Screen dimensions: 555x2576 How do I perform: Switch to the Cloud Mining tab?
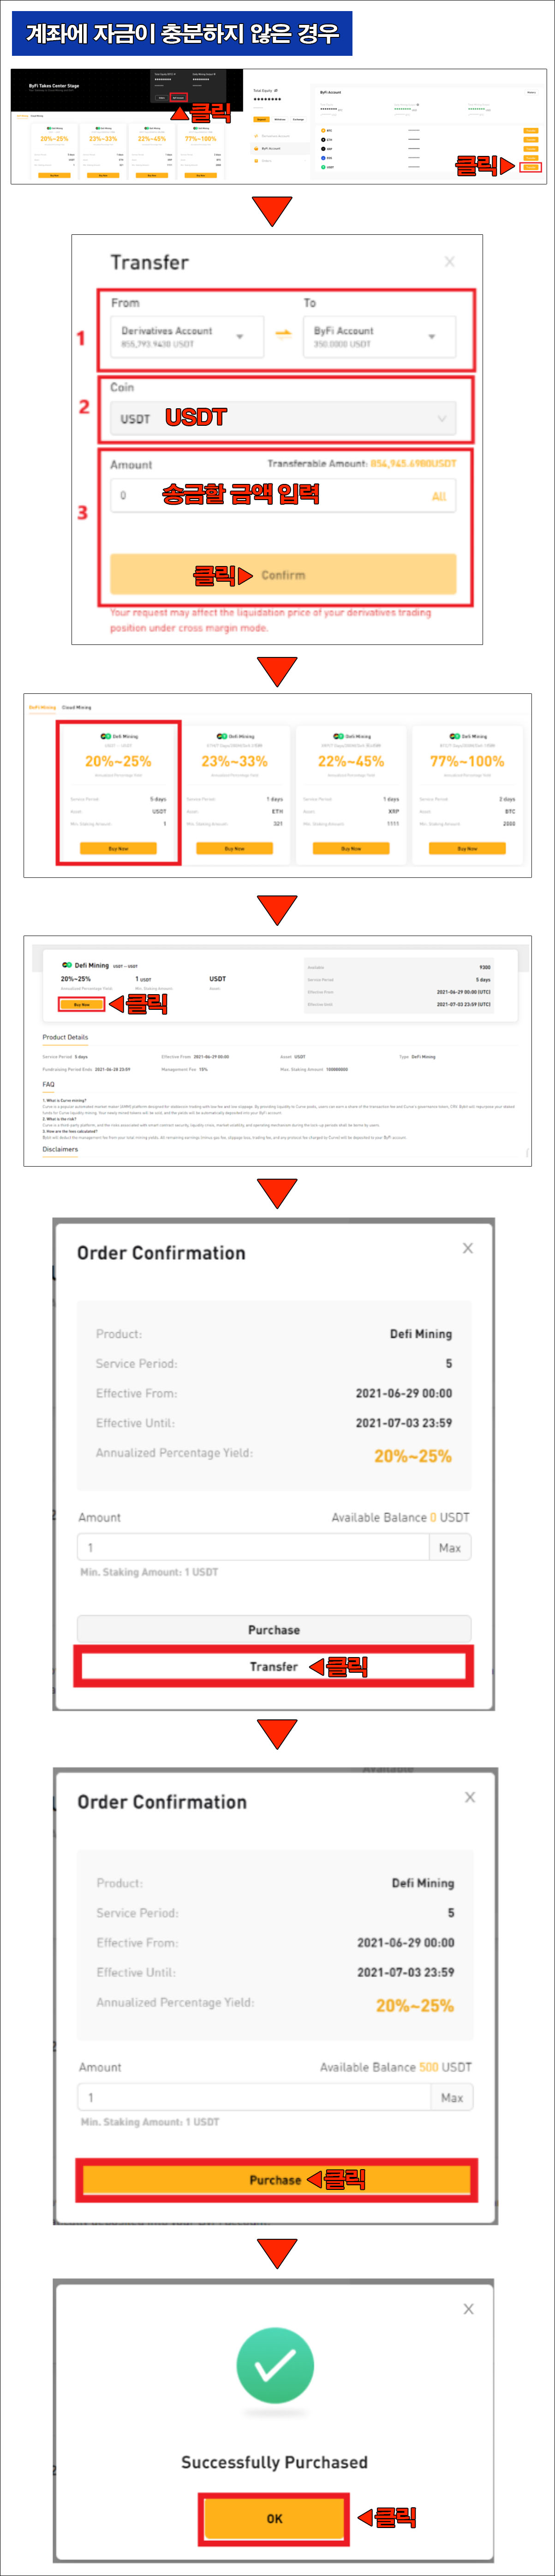point(76,707)
